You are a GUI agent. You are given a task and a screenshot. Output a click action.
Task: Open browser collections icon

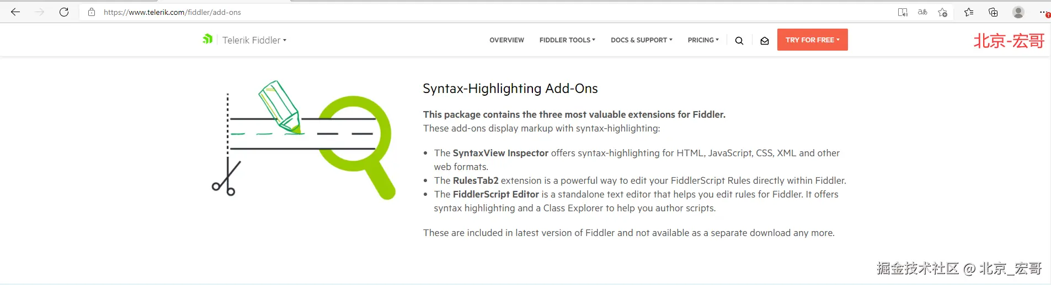click(x=993, y=12)
